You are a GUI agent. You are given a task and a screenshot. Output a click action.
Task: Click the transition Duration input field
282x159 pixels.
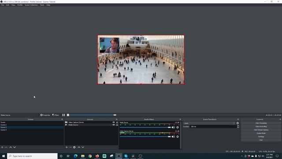pos(213,127)
